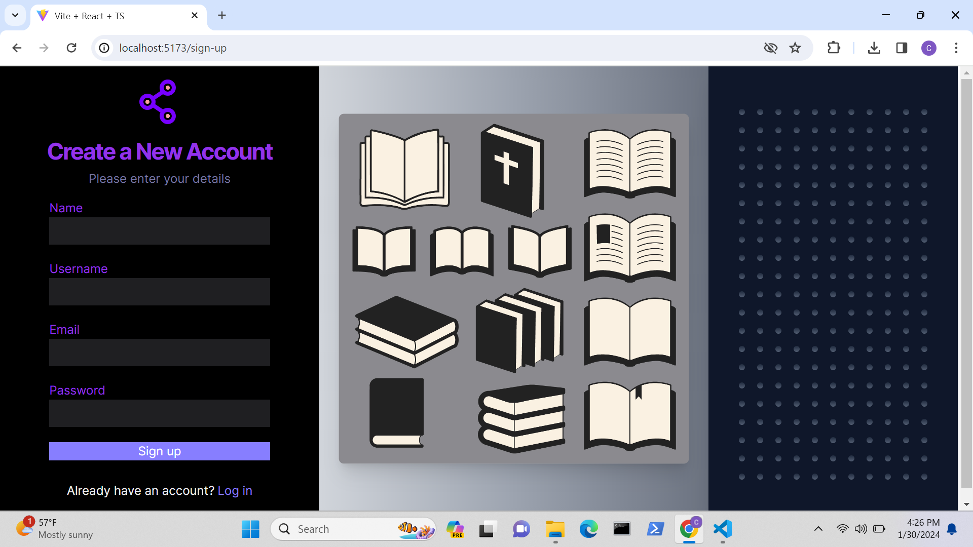Click the closed notebook icon bottom-left of grid
The image size is (973, 547).
[397, 413]
